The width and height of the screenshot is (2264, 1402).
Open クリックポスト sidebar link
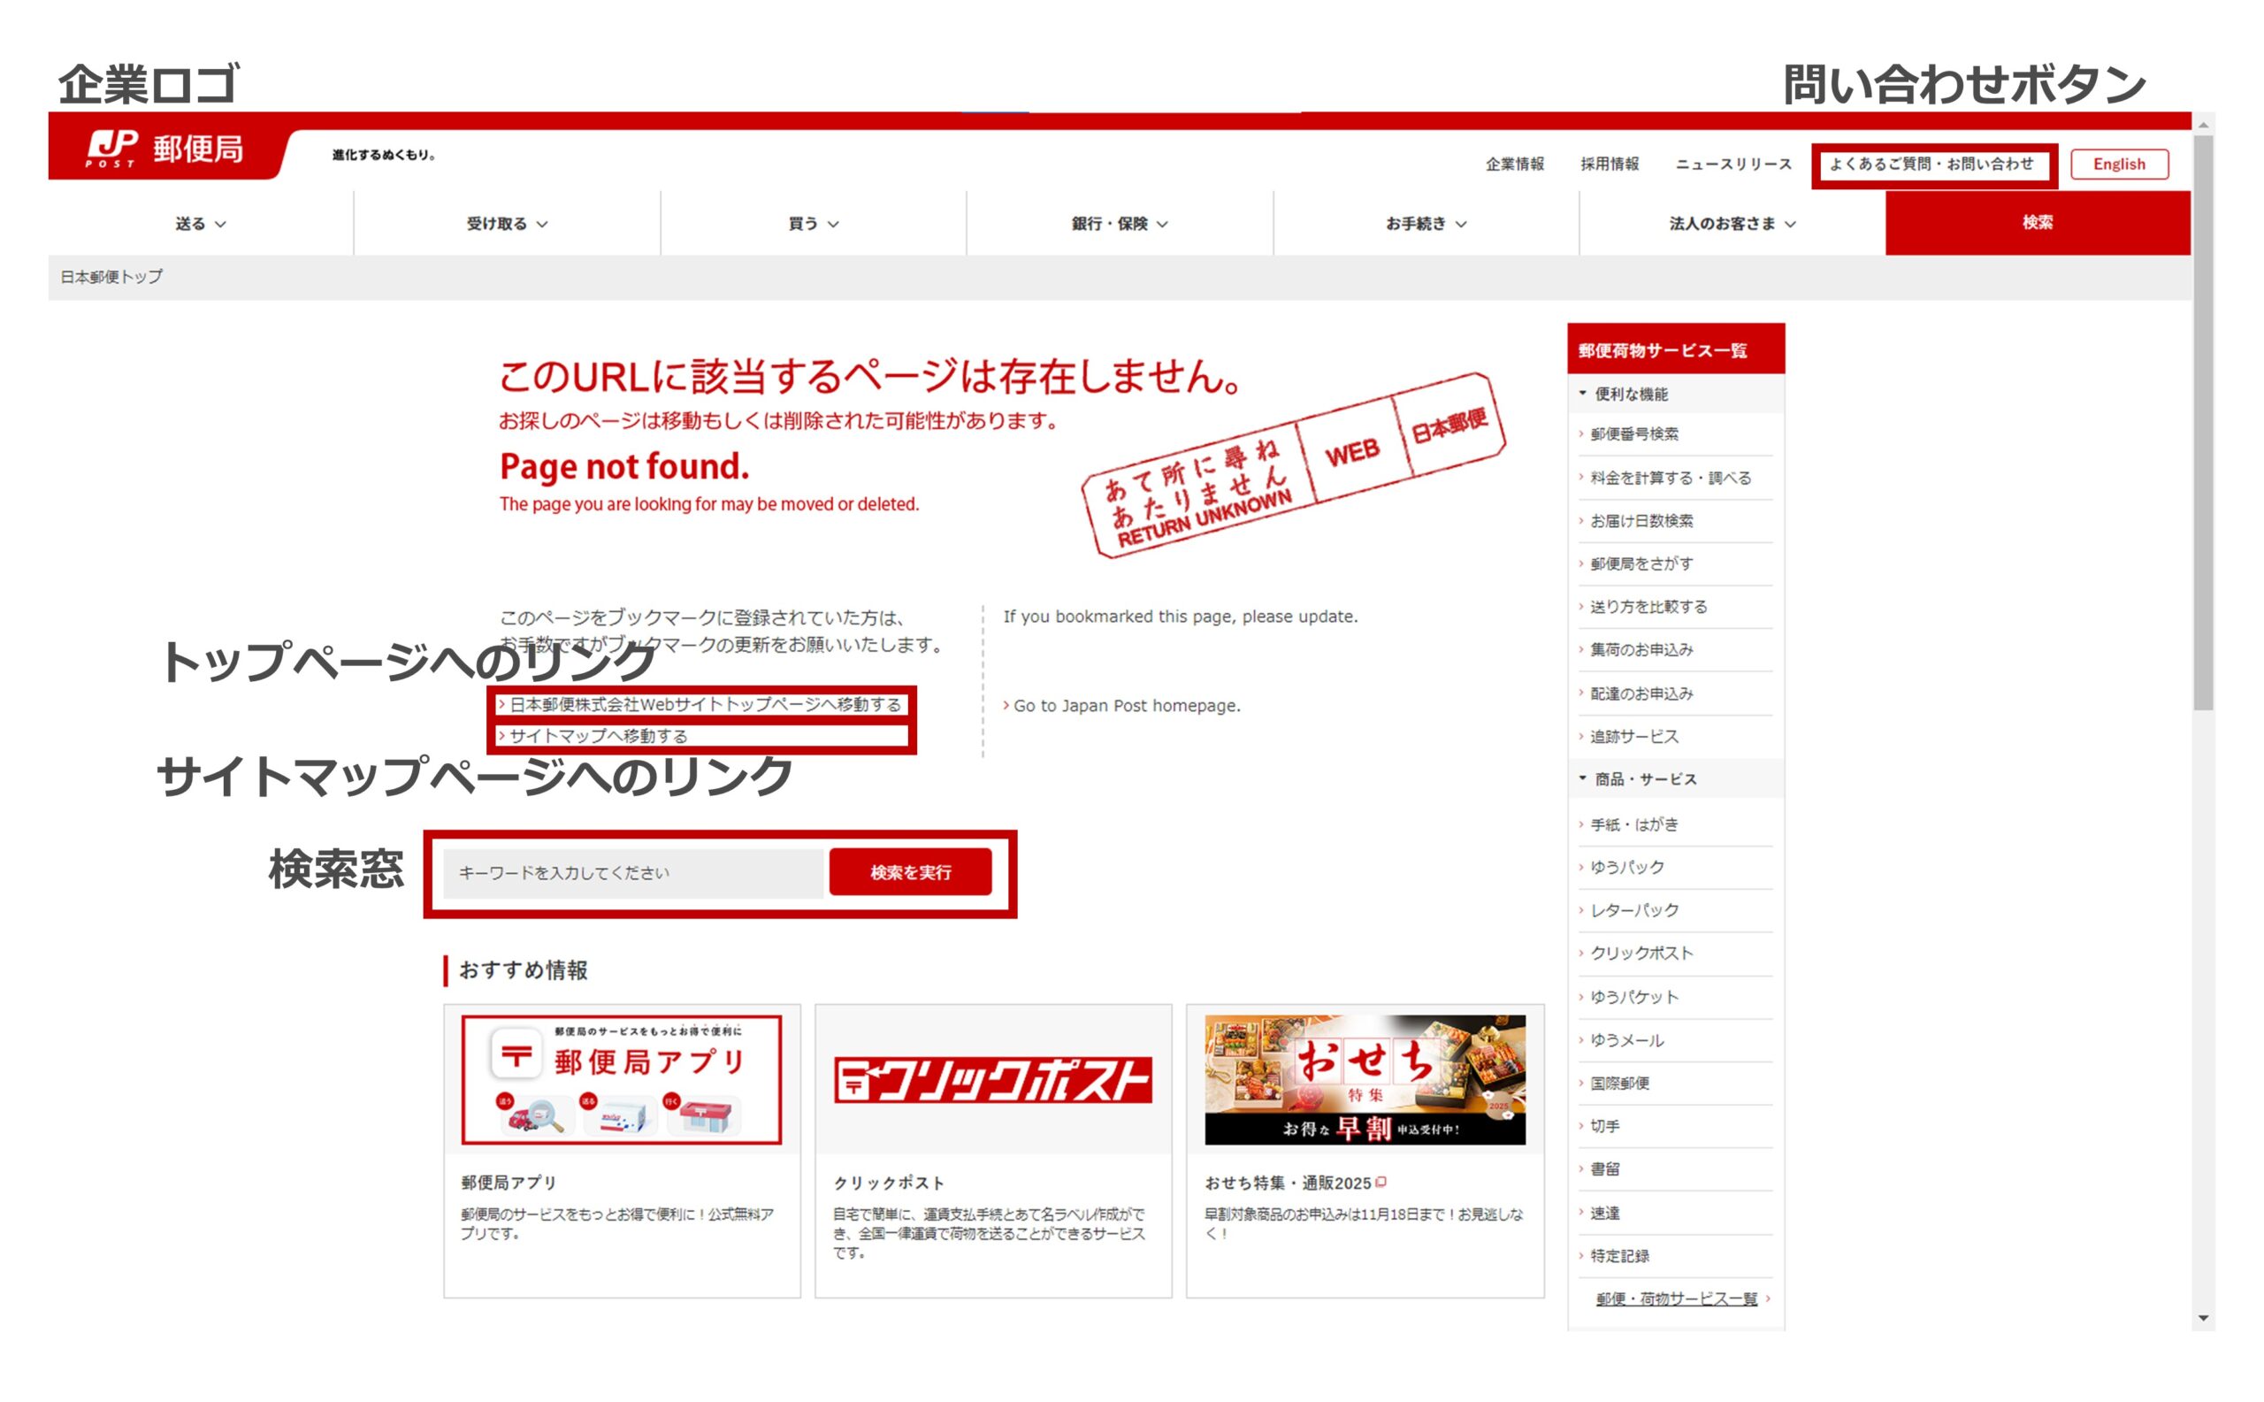coord(1641,954)
